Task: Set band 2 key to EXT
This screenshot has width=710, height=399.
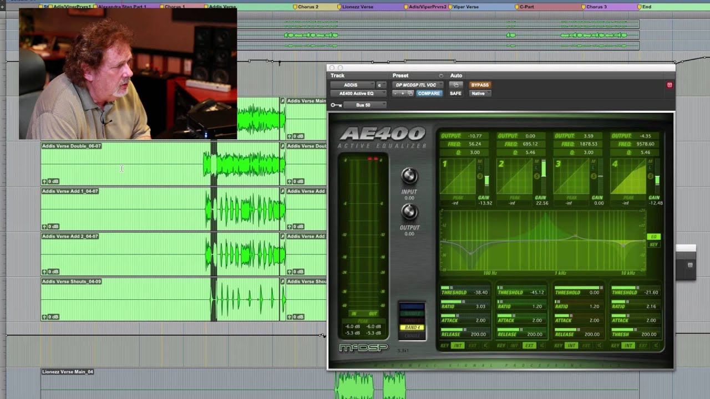Action: pyautogui.click(x=529, y=345)
